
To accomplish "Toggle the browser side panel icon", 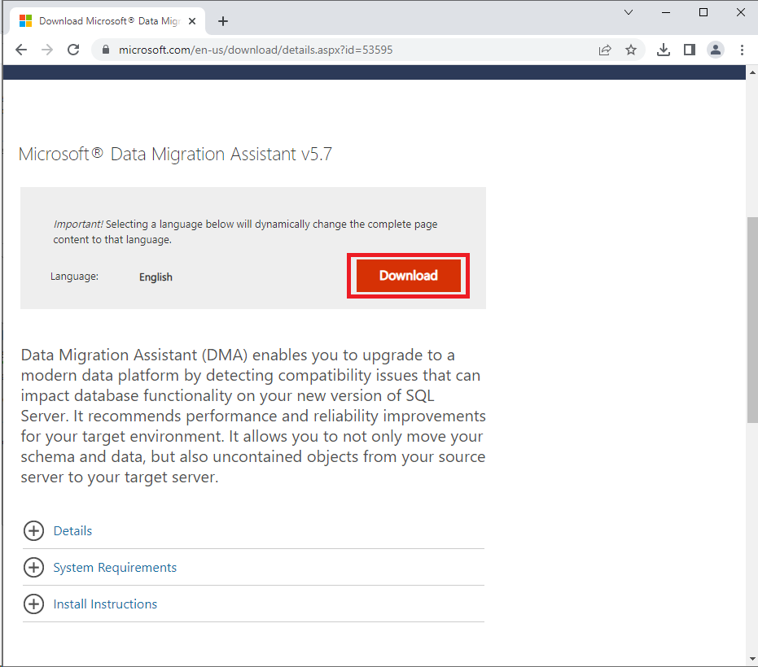I will click(690, 50).
